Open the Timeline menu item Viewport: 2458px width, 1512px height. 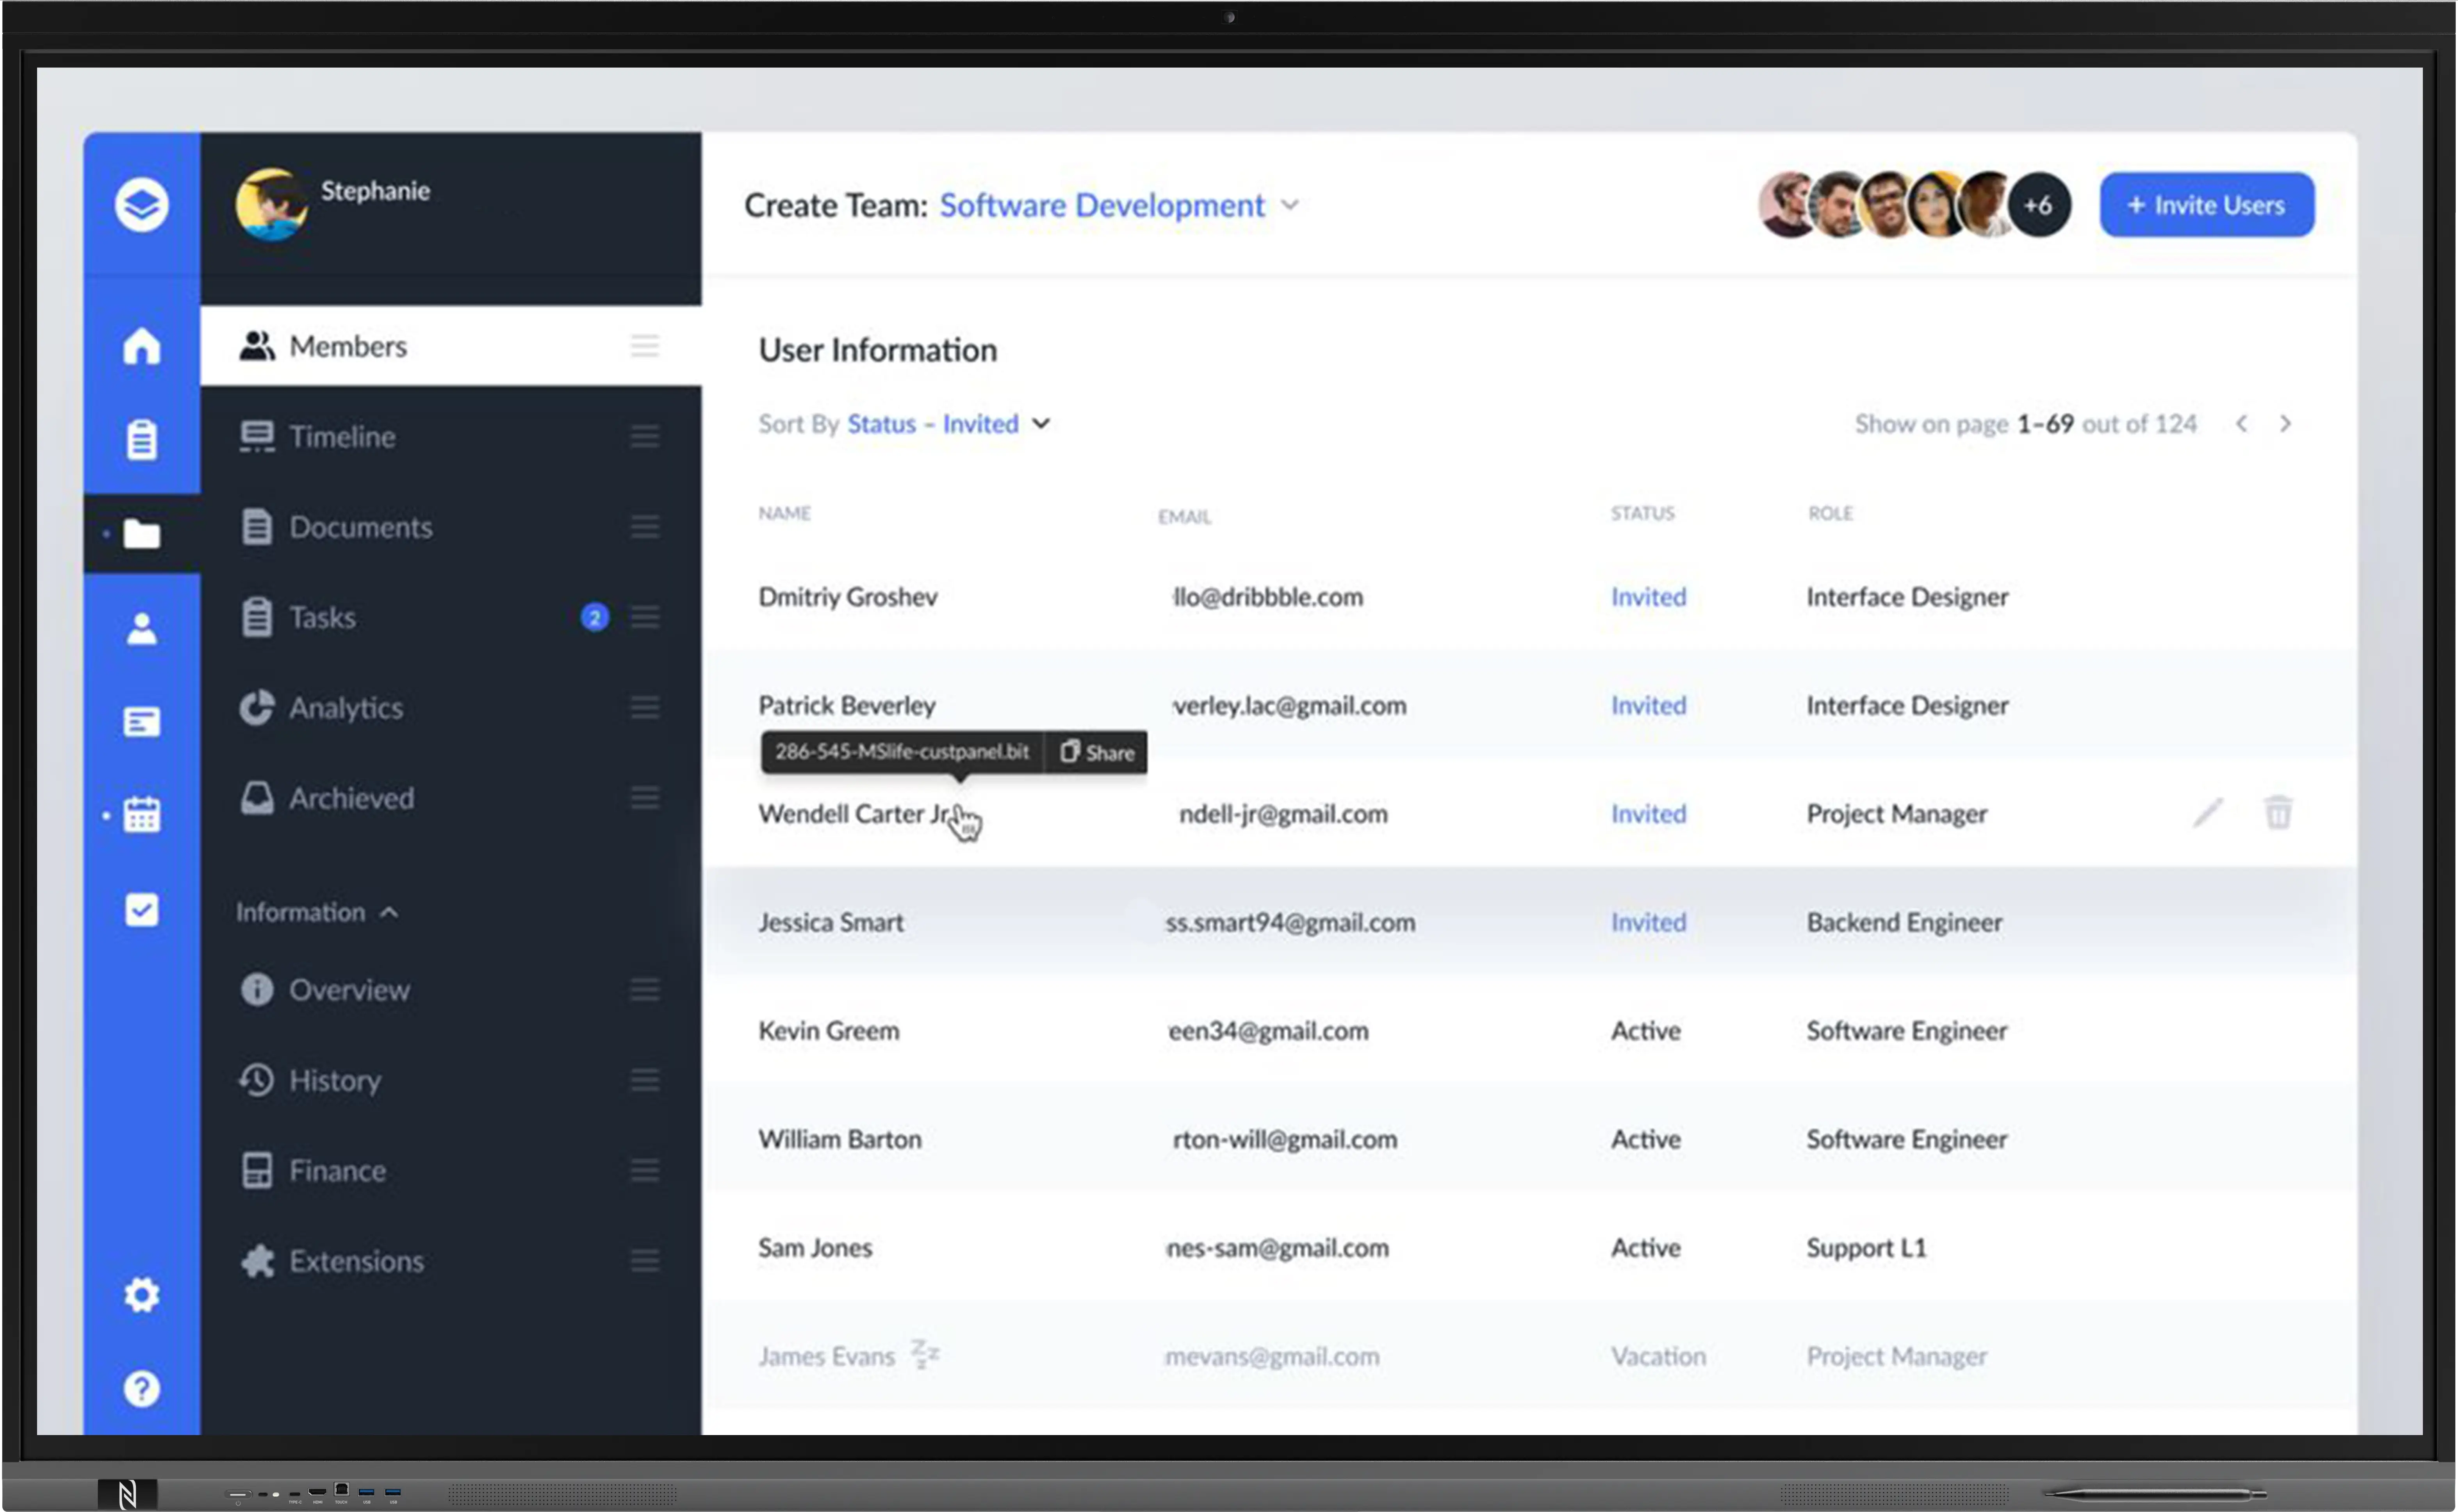[x=342, y=436]
